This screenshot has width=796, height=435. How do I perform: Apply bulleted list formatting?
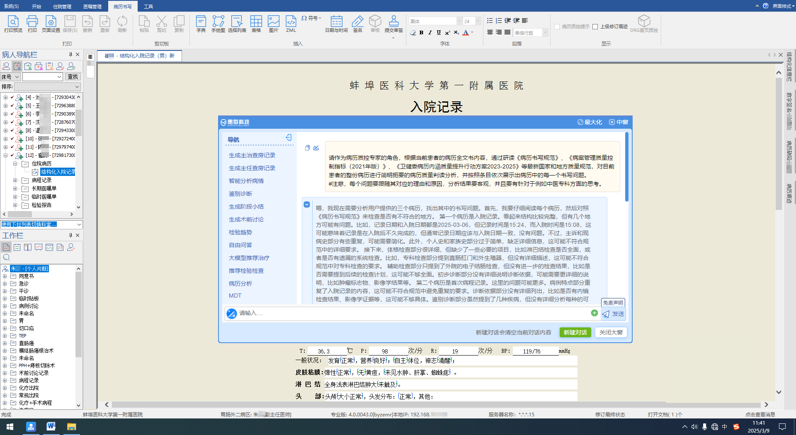point(490,21)
